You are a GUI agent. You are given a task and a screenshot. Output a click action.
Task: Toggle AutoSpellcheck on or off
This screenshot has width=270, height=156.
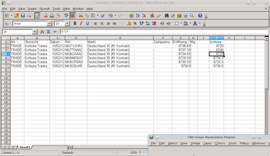click(x=72, y=16)
